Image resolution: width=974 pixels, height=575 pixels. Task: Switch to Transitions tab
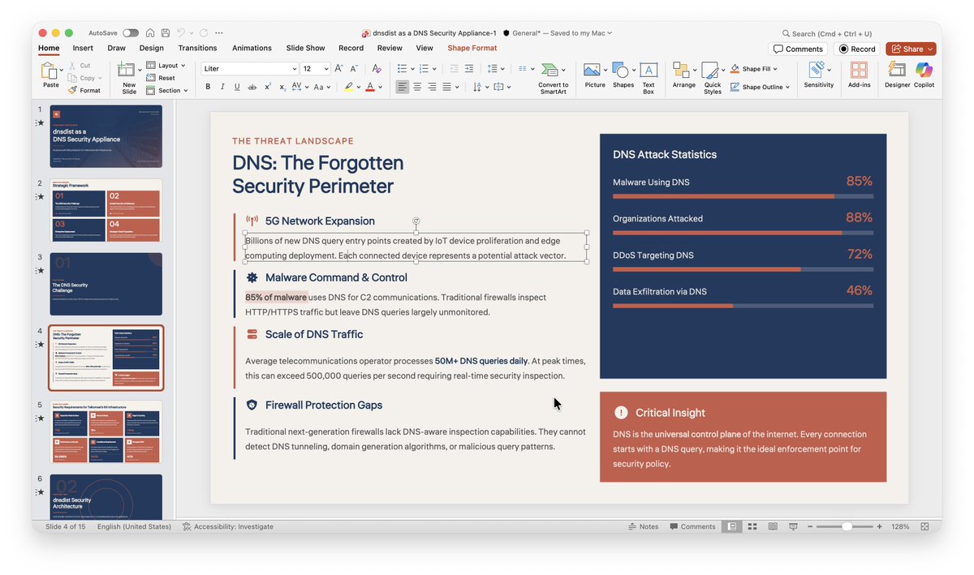point(197,48)
